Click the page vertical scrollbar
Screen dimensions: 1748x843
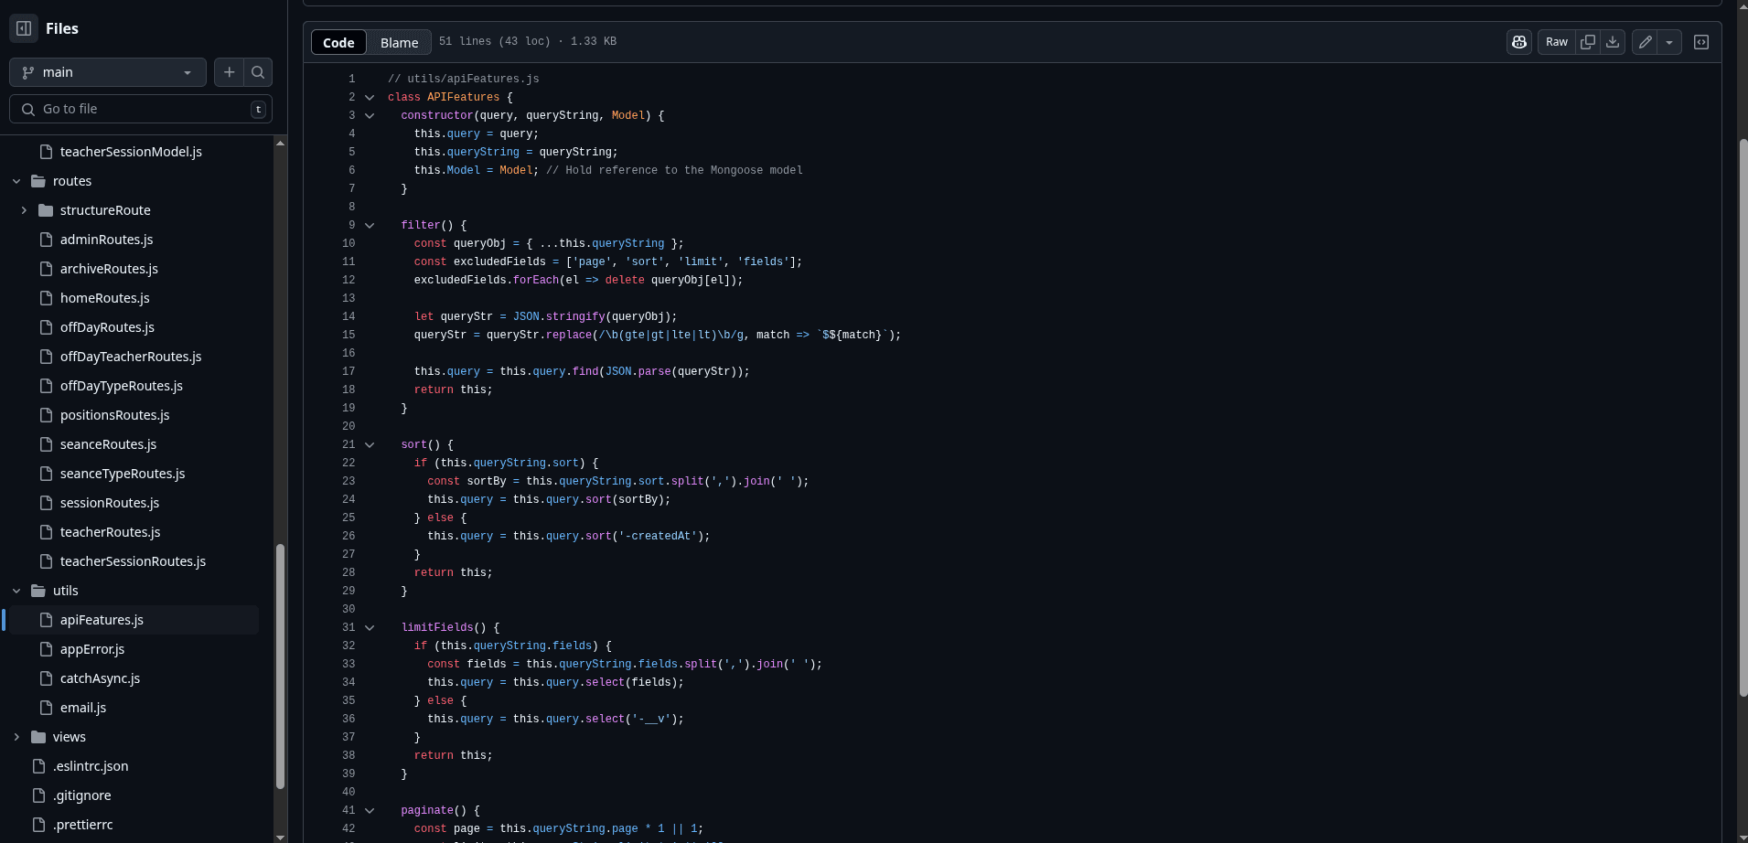click(x=1743, y=418)
